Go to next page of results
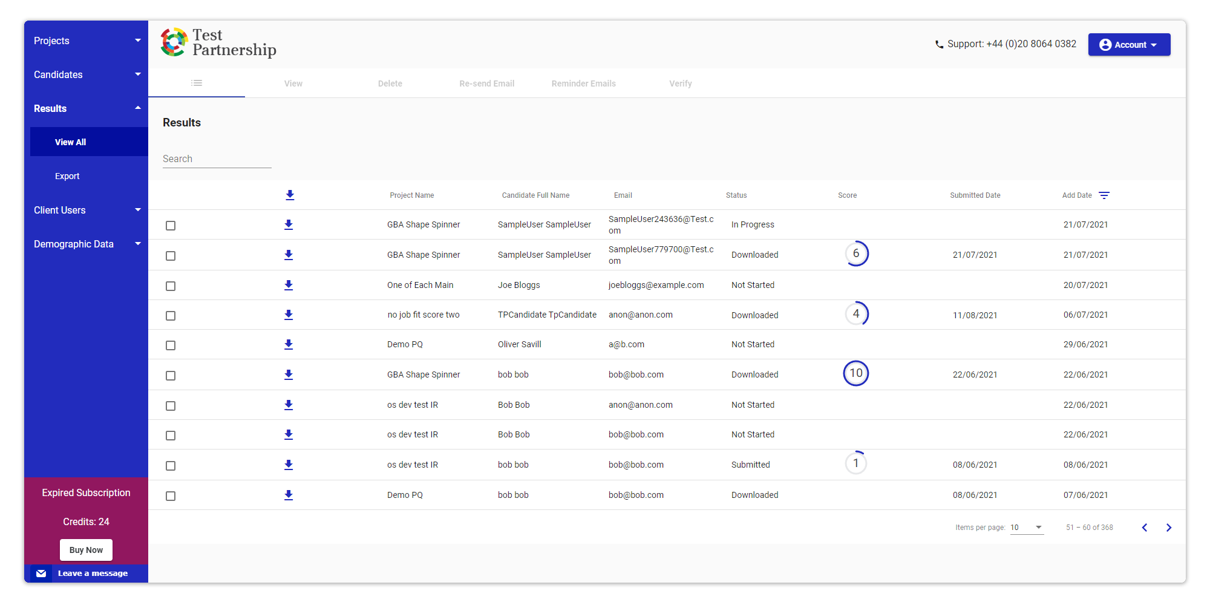The height and width of the screenshot is (605, 1210). (x=1169, y=528)
